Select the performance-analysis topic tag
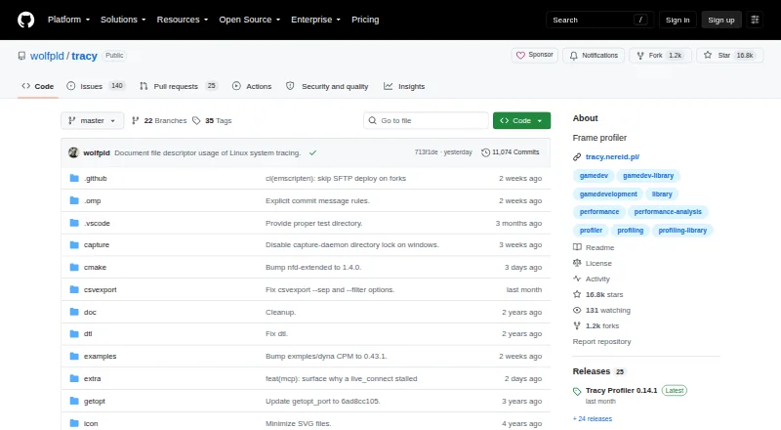Image resolution: width=781 pixels, height=430 pixels. coord(668,212)
